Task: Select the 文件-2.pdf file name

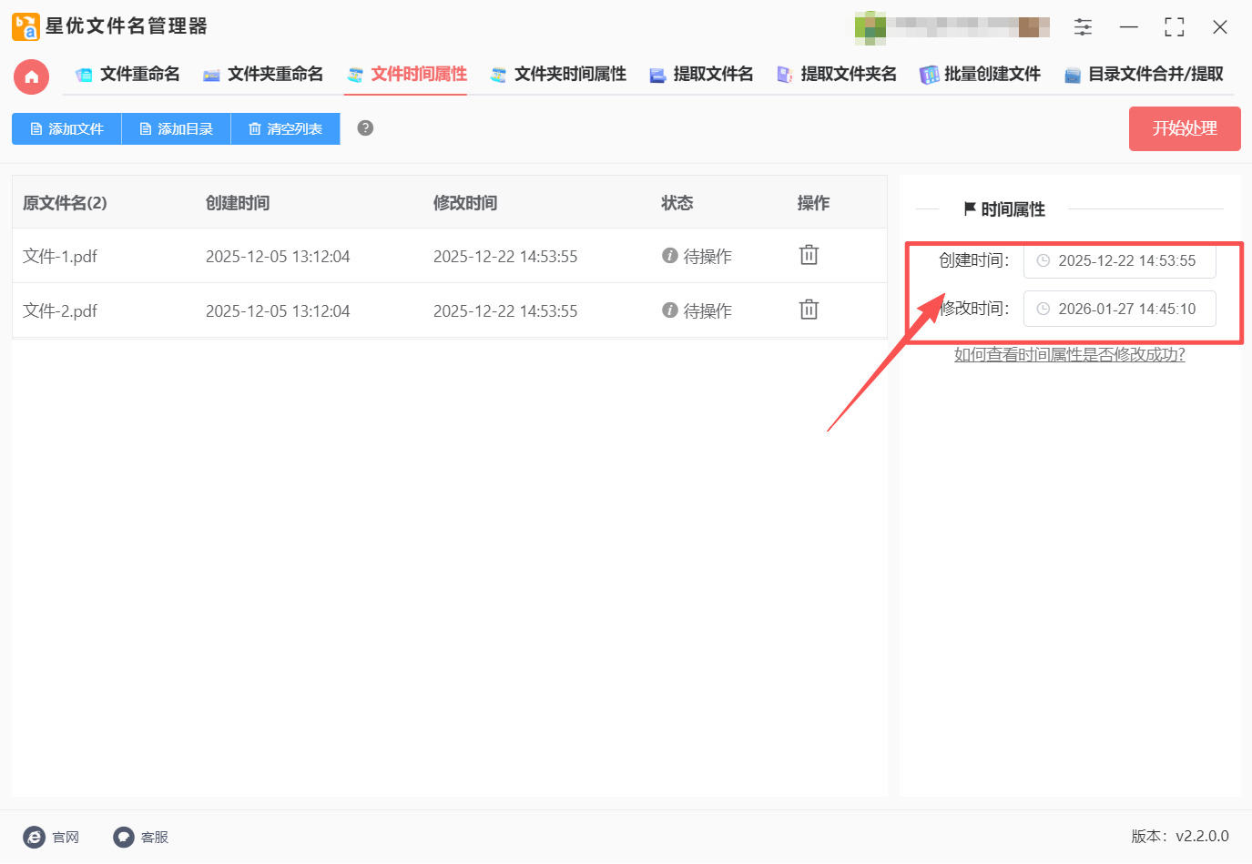Action: coord(60,311)
